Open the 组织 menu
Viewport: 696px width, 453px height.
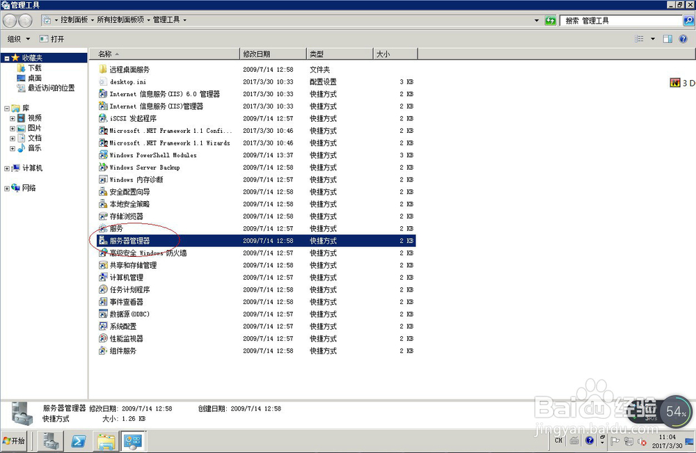point(19,39)
